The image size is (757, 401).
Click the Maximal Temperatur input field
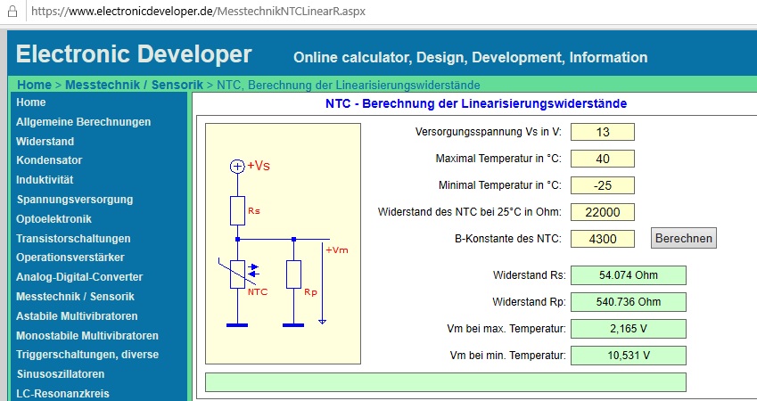click(603, 159)
